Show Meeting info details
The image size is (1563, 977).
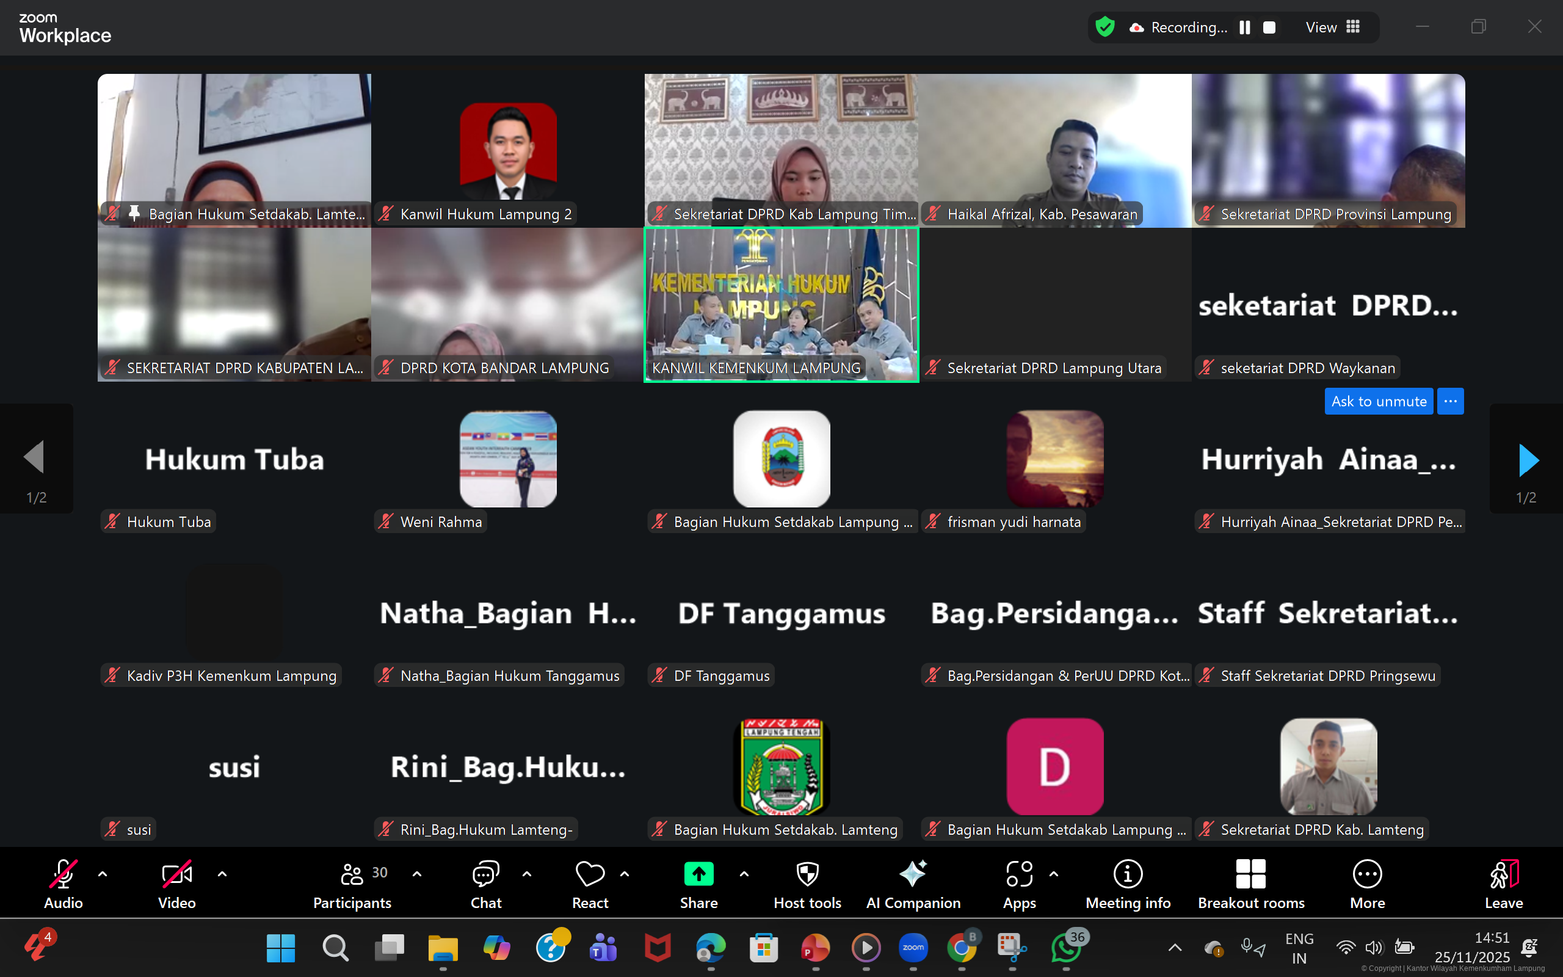tap(1128, 884)
